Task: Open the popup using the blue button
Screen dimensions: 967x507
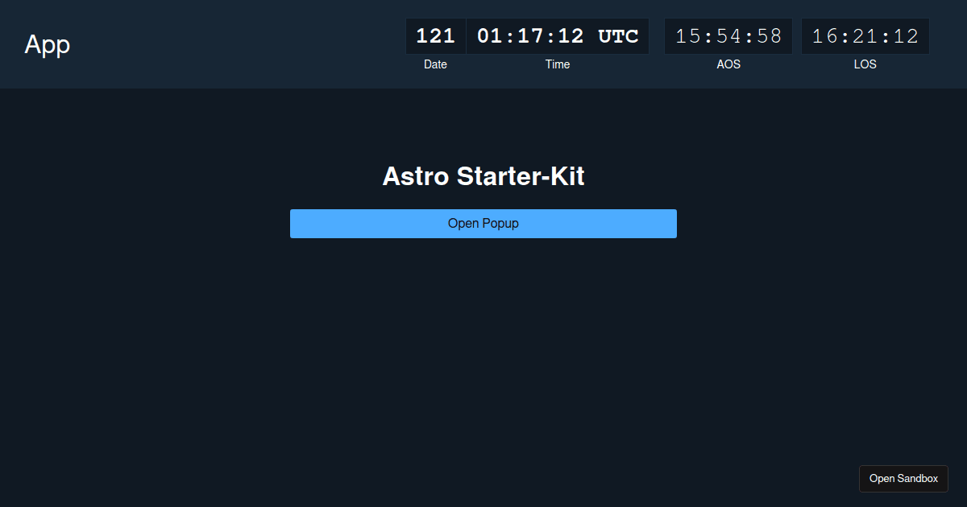Action: [483, 223]
